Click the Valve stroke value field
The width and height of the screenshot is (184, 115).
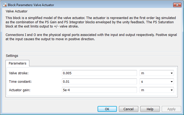99,73
